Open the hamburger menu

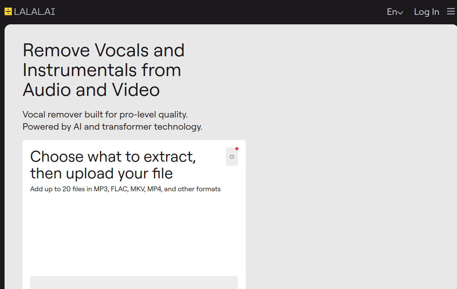tap(451, 12)
